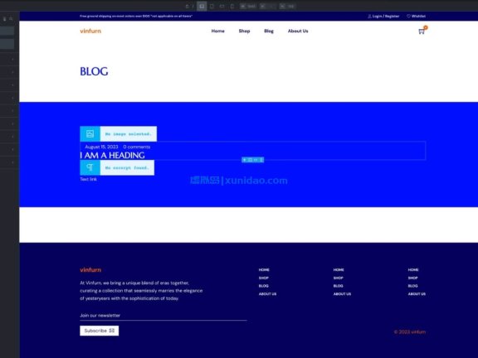
Task: Click the footer Vinfurn description paragraph
Action: [x=141, y=290]
